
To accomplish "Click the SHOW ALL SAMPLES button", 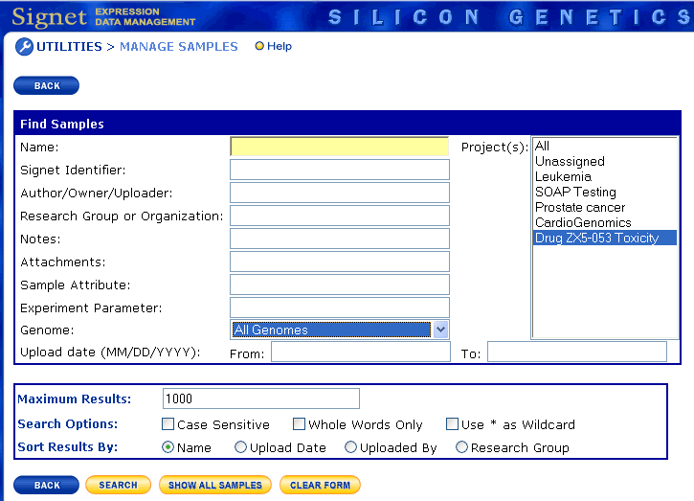I will coord(215,486).
